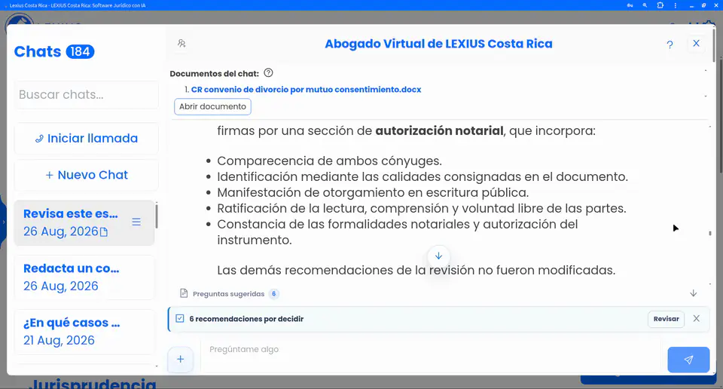Click the Chats heading

pos(38,52)
